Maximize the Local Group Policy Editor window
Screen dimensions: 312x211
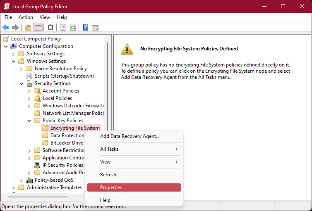(283, 6)
